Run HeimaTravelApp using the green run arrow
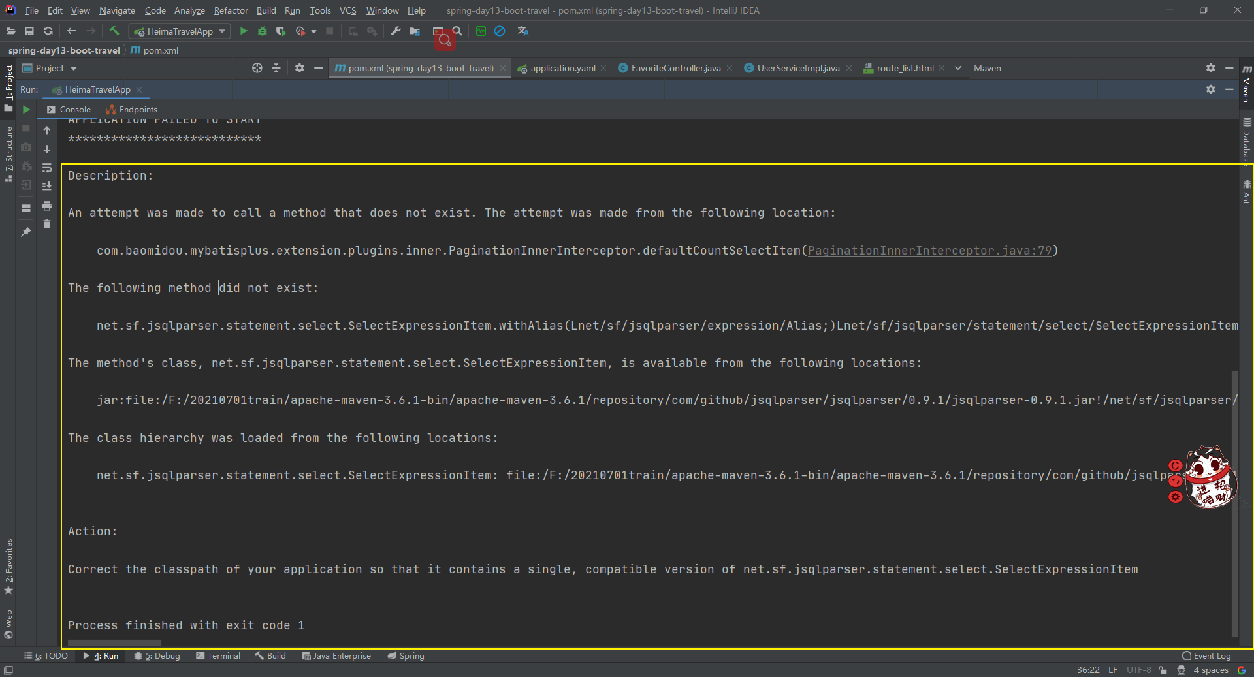 243,31
